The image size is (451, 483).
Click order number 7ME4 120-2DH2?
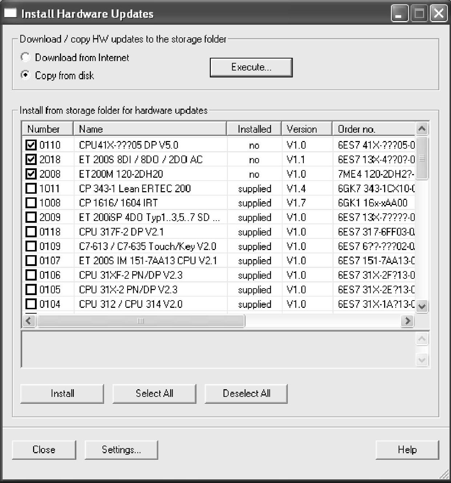(376, 174)
